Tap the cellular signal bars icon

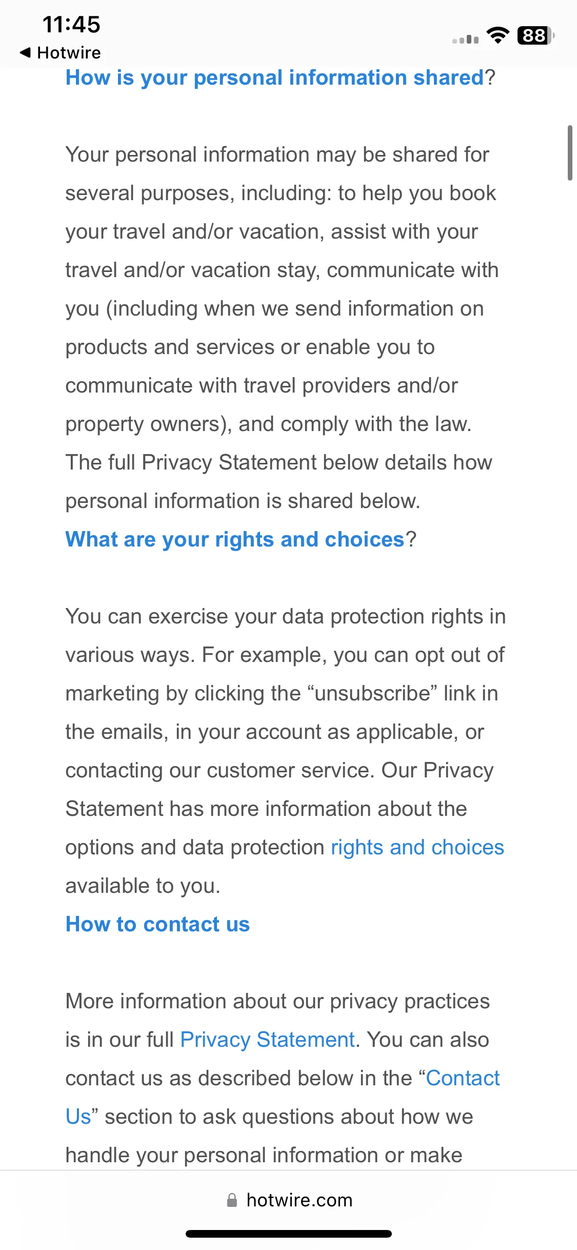[x=465, y=39]
